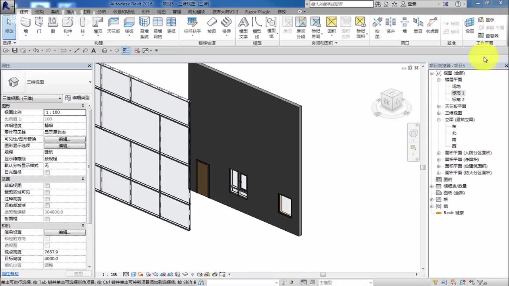Tick the 远剪裁激活 checkbox

tap(47, 206)
